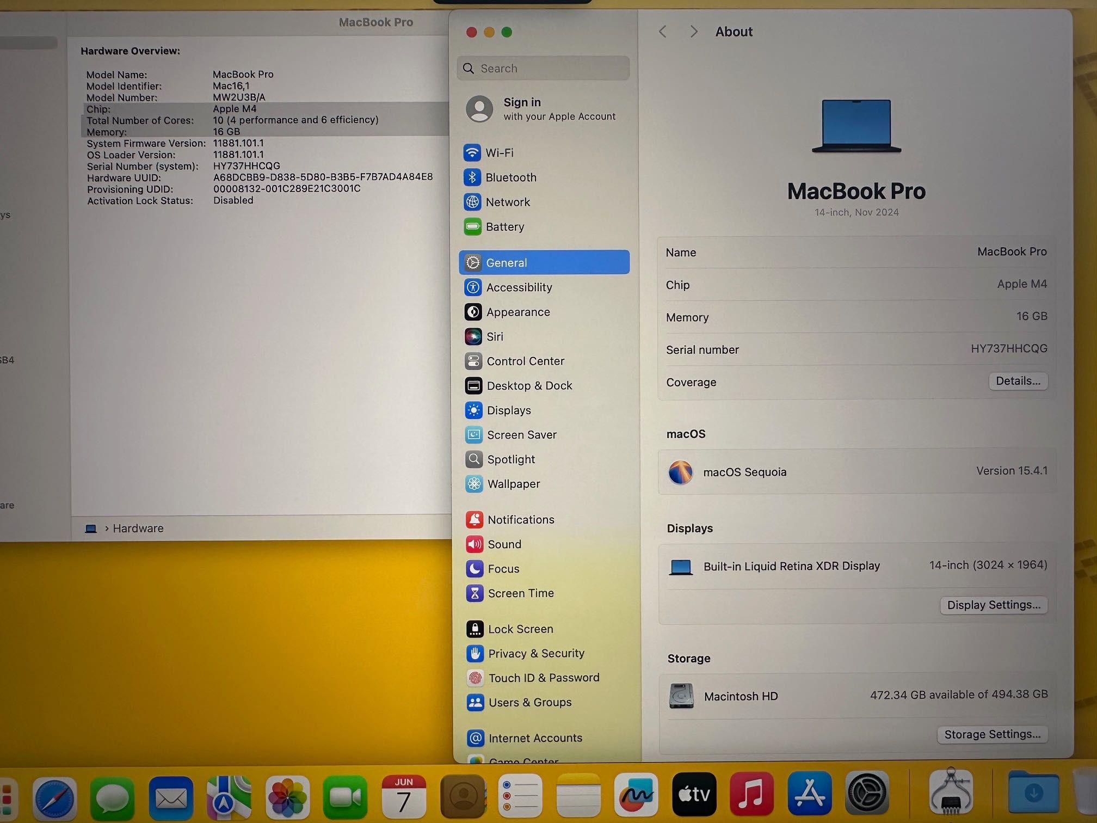Open Accessibility settings
Image resolution: width=1097 pixels, height=823 pixels.
click(x=544, y=287)
